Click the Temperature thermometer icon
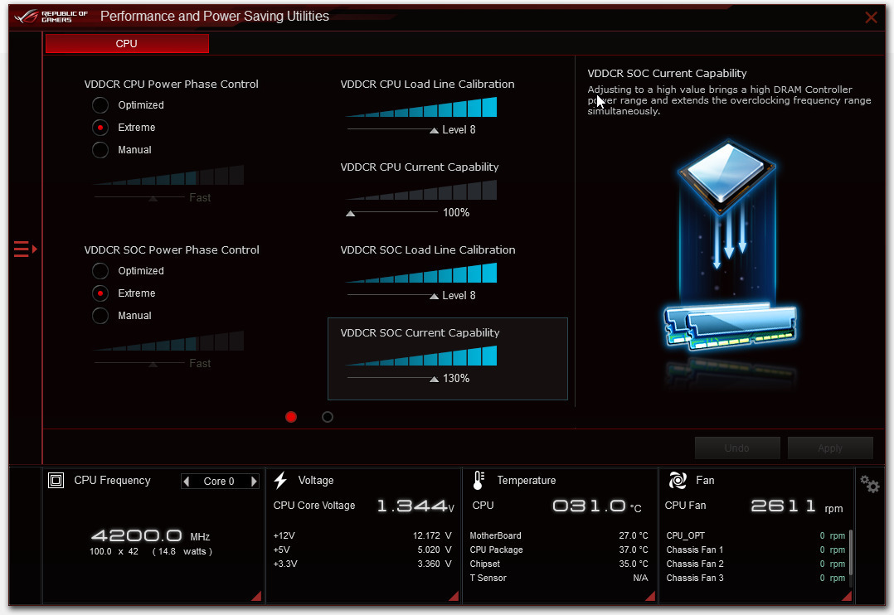 click(x=479, y=481)
